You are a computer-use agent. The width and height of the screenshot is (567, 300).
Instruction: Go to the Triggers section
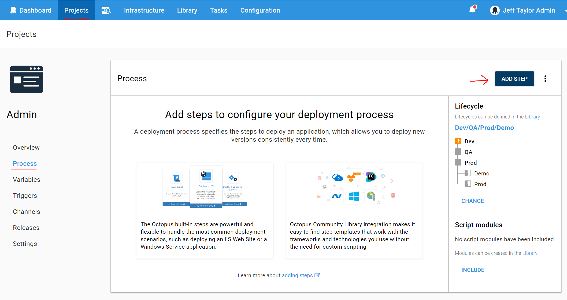pyautogui.click(x=25, y=196)
